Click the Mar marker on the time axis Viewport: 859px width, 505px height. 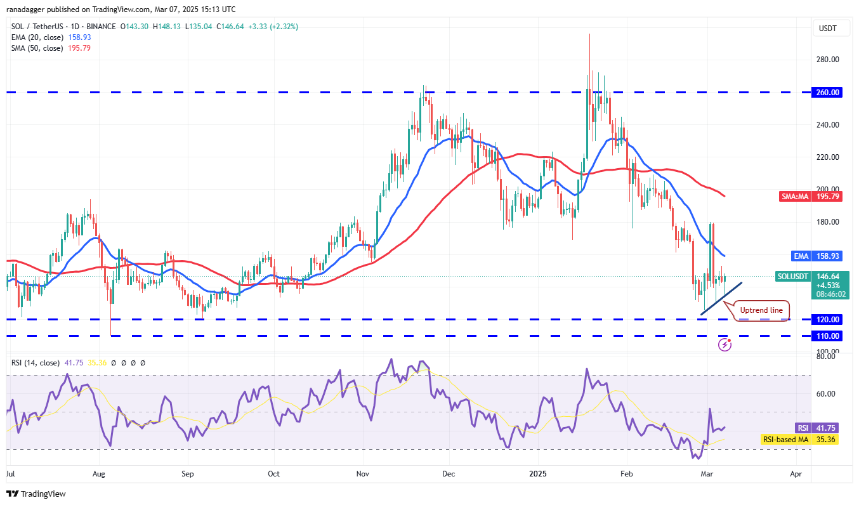(703, 473)
